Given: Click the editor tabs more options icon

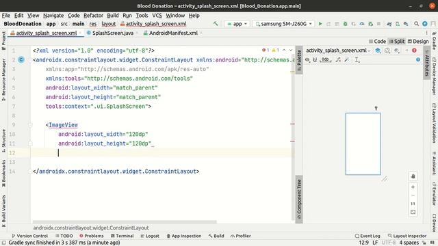Looking at the screenshot, I should 426,33.
